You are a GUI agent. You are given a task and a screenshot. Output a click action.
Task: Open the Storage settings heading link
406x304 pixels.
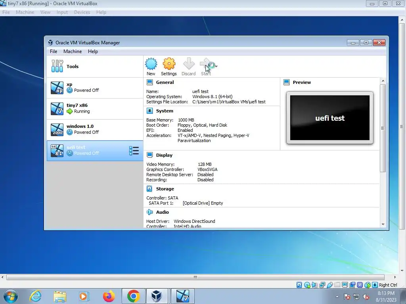[165, 189]
